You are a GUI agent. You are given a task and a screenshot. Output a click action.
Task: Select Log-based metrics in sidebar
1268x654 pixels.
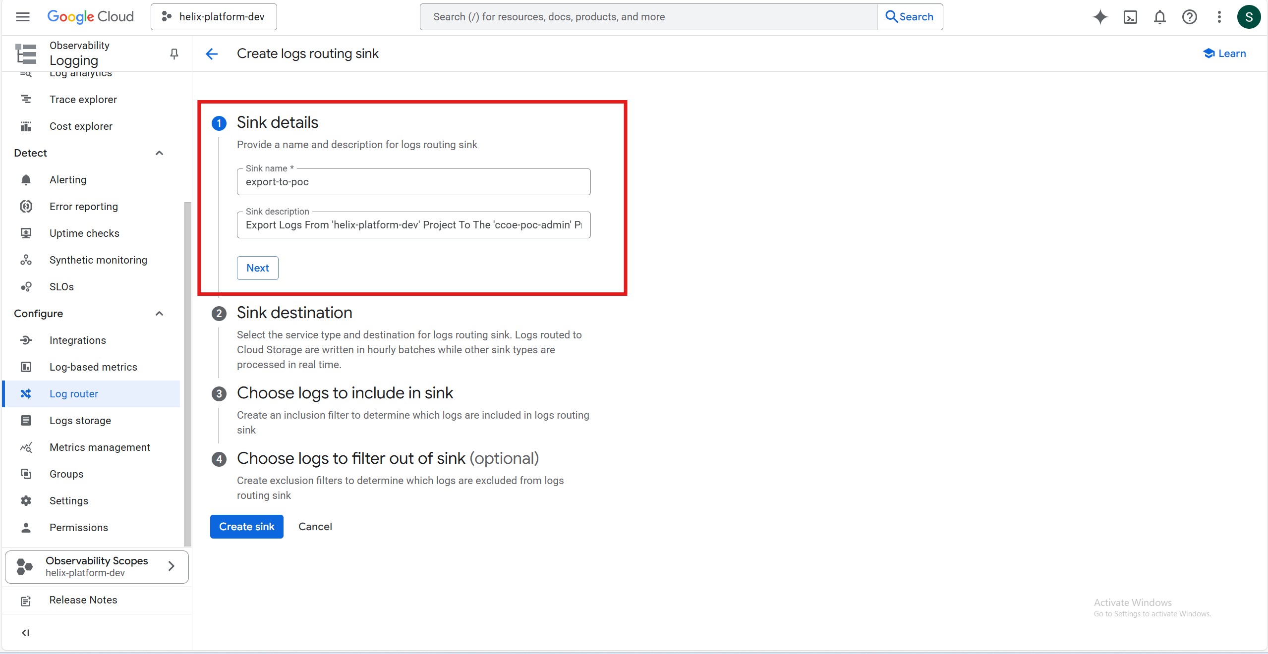pyautogui.click(x=93, y=367)
